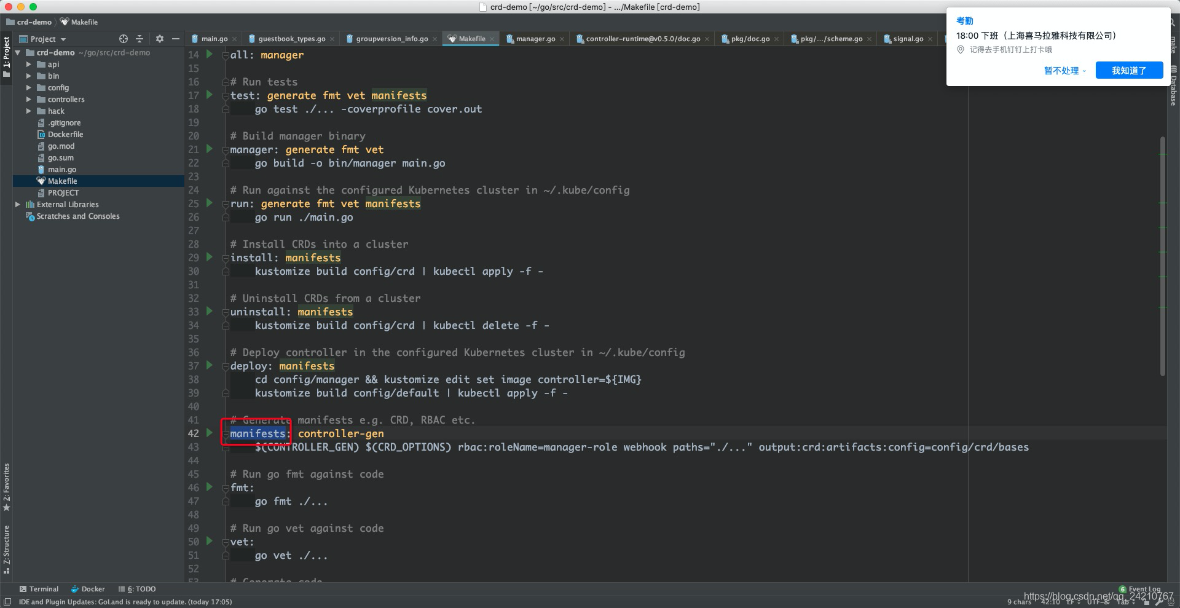1180x608 pixels.
Task: Switch to the manager.go tab
Action: 535,39
